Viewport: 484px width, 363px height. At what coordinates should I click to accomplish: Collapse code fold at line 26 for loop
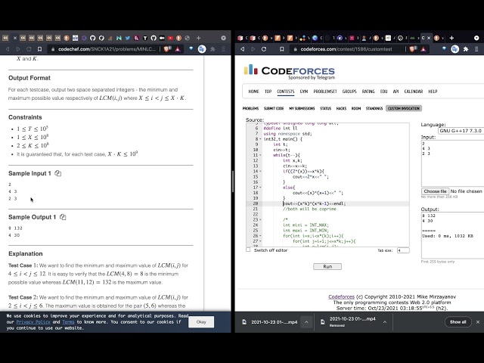pyautogui.click(x=260, y=236)
